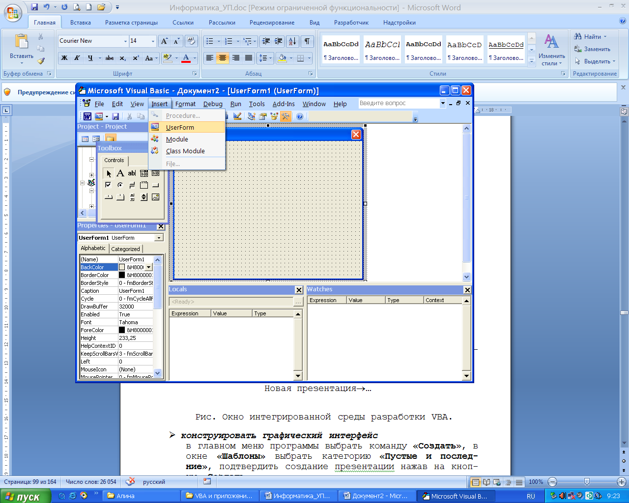Pick the SpinButton control in Toolbox
The height and width of the screenshot is (503, 629).
click(144, 197)
